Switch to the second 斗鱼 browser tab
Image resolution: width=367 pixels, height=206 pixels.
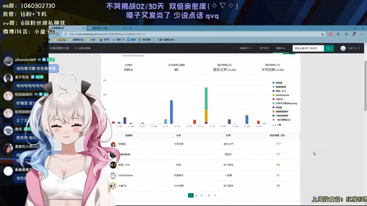(107, 28)
